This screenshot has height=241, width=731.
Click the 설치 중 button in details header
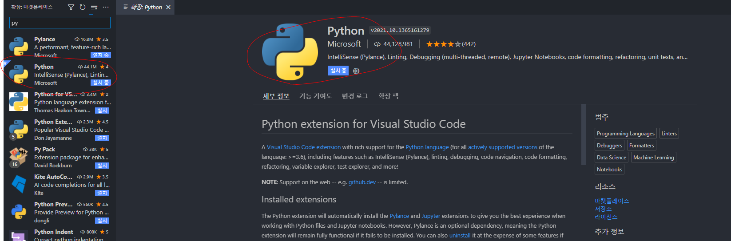tap(338, 71)
